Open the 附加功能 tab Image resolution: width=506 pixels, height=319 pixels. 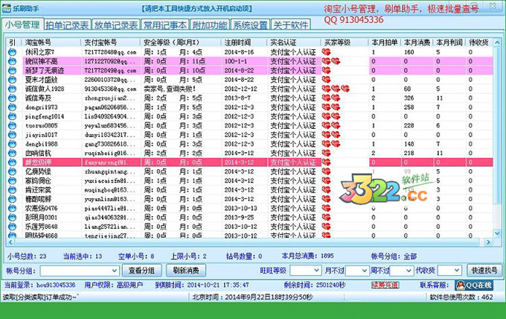210,25
